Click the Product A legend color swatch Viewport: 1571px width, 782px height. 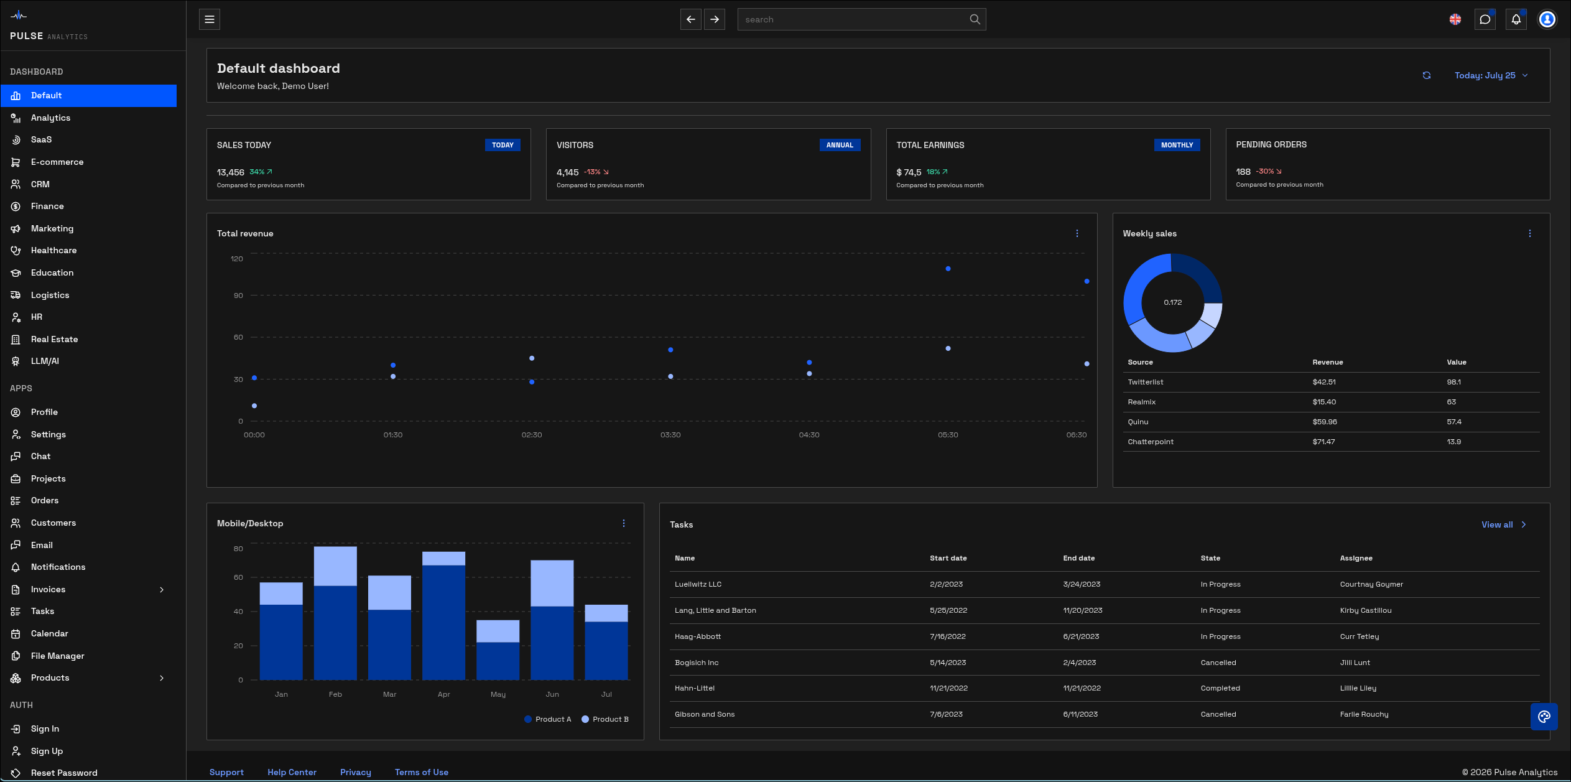pos(529,719)
